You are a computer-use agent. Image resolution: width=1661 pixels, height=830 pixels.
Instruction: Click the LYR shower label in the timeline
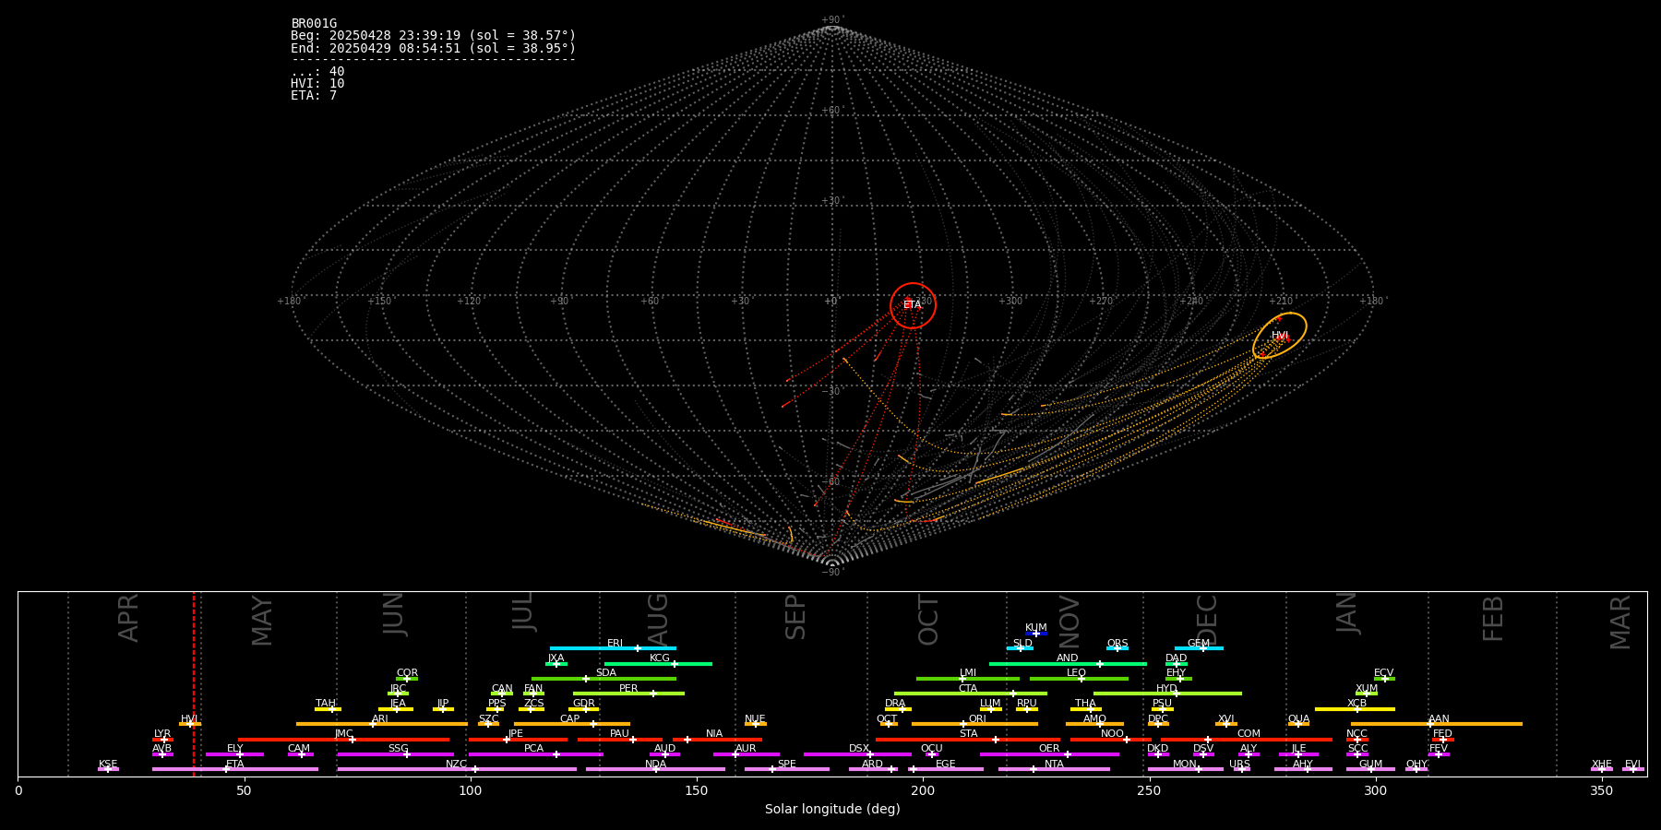point(162,734)
